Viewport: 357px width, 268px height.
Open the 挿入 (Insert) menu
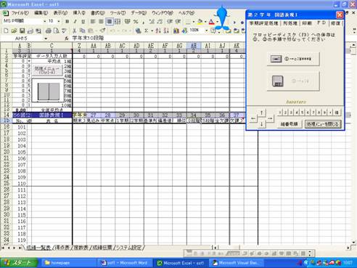coord(79,13)
